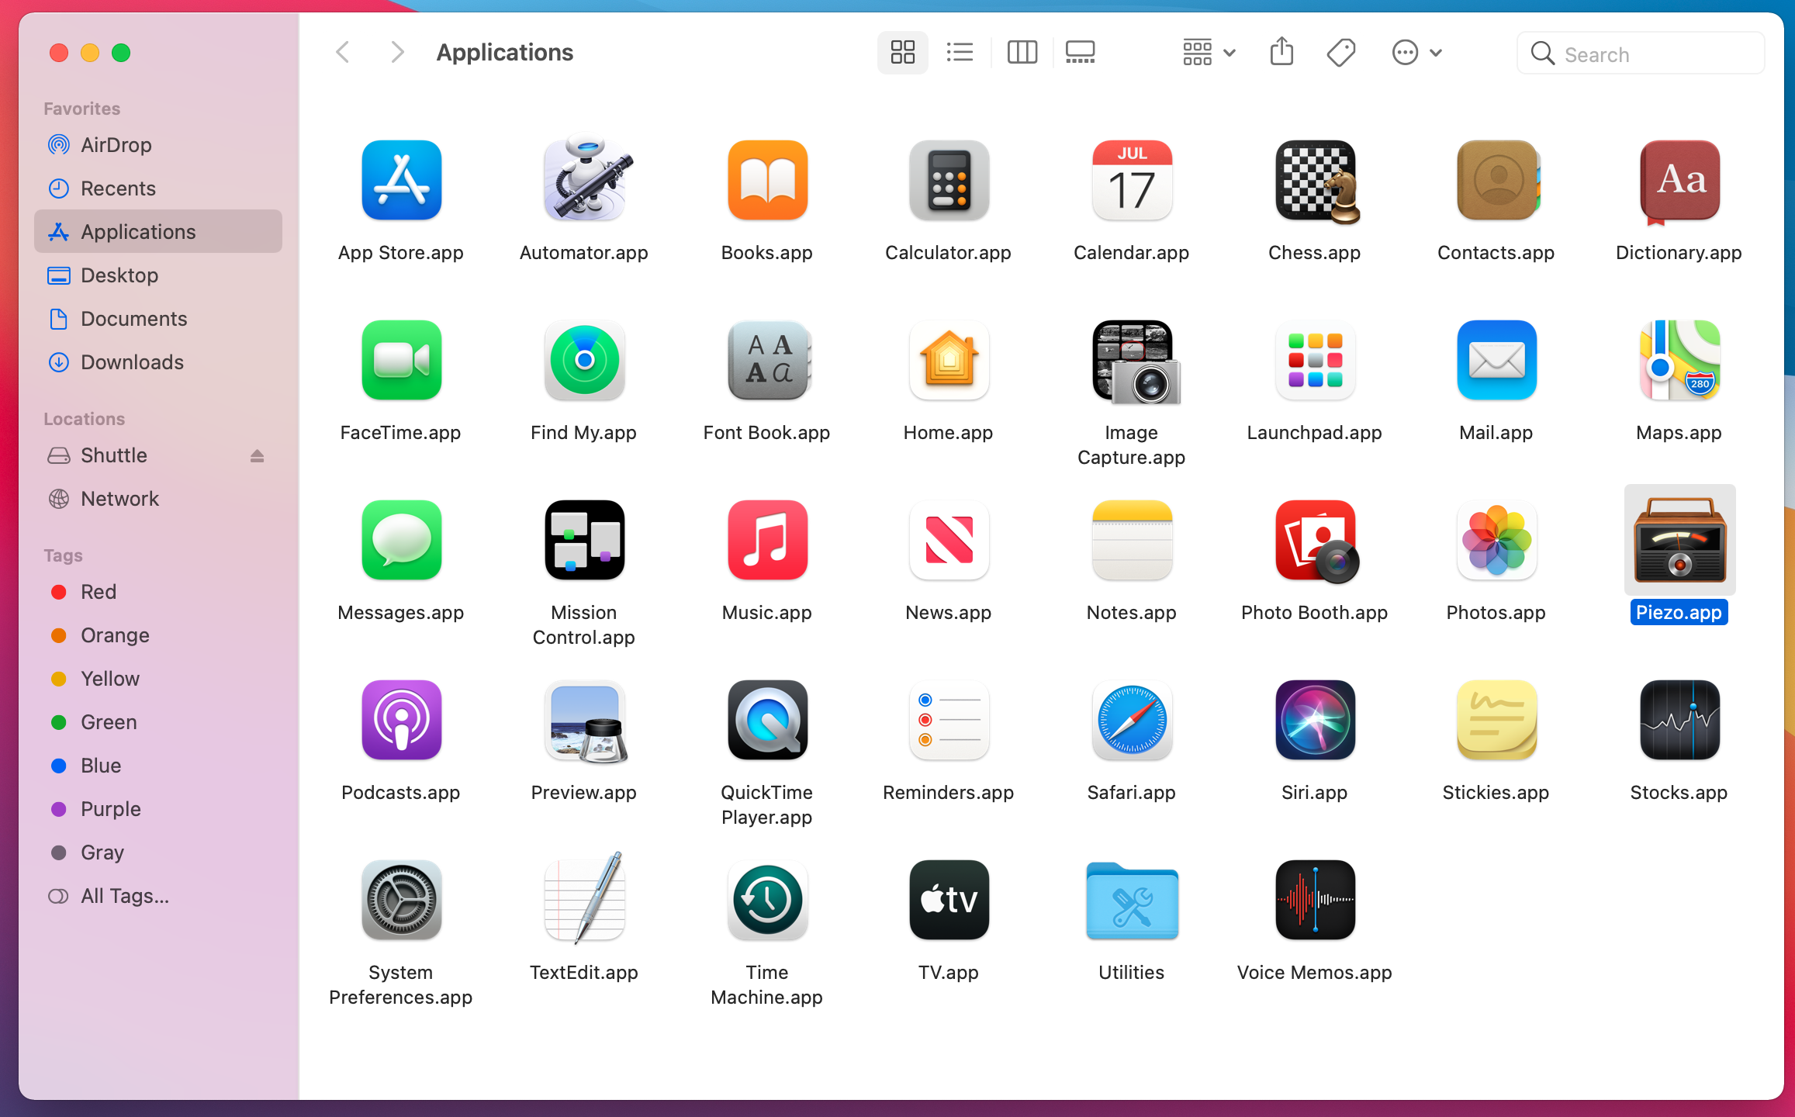Open Documents in the sidebar

pyautogui.click(x=158, y=319)
